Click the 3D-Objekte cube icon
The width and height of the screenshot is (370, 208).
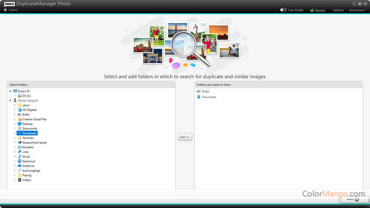[x=20, y=110]
